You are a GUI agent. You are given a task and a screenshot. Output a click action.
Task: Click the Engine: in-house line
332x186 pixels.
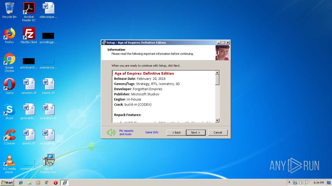click(x=128, y=99)
